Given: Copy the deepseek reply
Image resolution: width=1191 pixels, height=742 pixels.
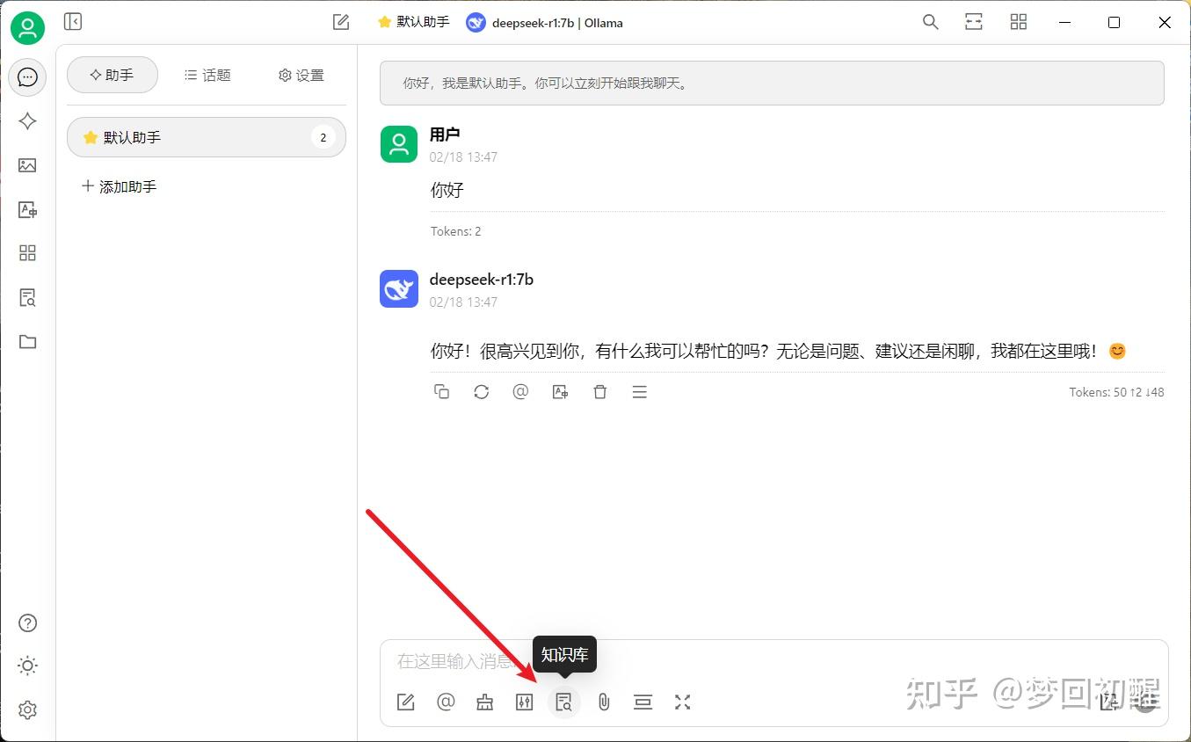Looking at the screenshot, I should coord(442,392).
